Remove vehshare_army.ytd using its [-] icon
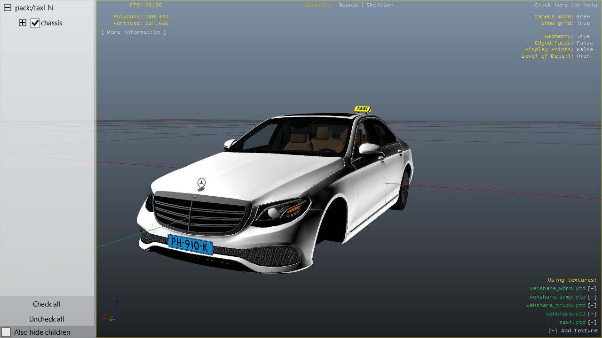Viewport: 602px width, 338px height. click(592, 297)
